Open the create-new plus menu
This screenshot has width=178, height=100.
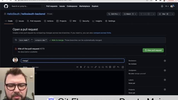167,6
